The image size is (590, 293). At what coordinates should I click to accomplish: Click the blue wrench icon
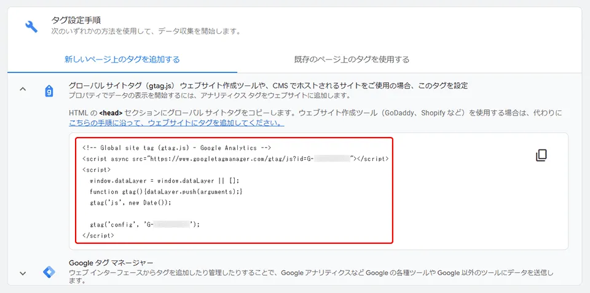coord(31,26)
